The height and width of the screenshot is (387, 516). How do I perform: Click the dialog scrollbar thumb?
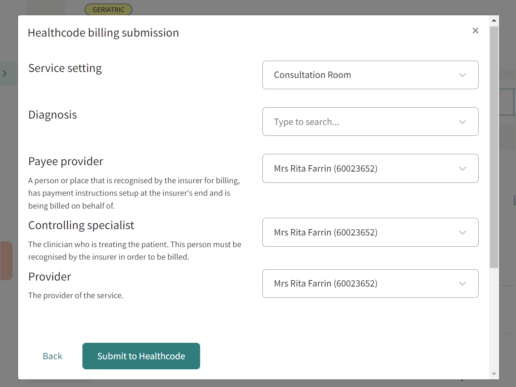[494, 147]
